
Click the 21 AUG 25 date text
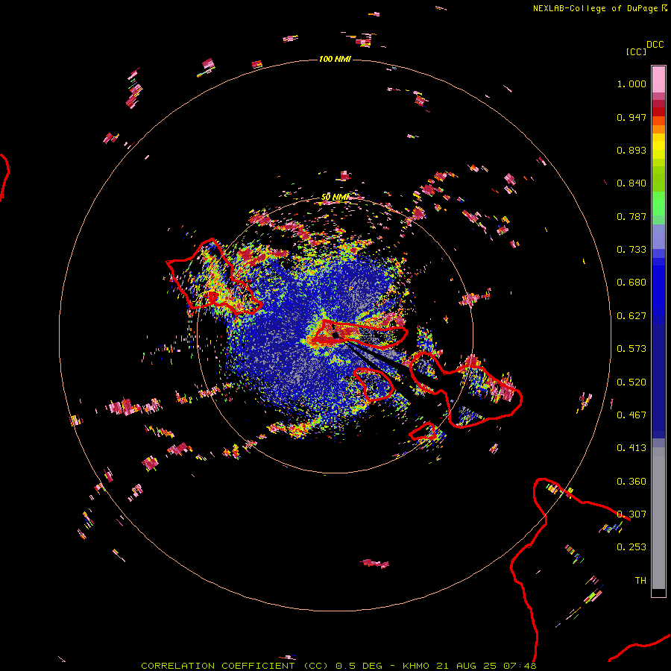466,666
